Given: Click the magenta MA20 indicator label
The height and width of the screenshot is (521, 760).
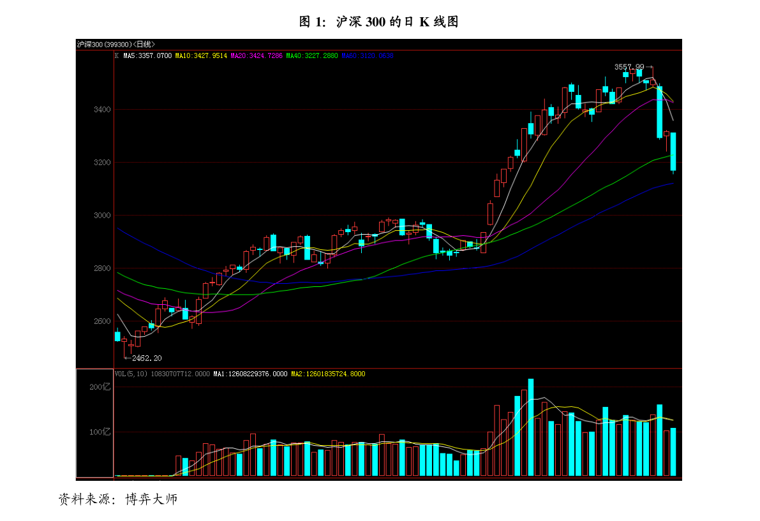Looking at the screenshot, I should 257,55.
